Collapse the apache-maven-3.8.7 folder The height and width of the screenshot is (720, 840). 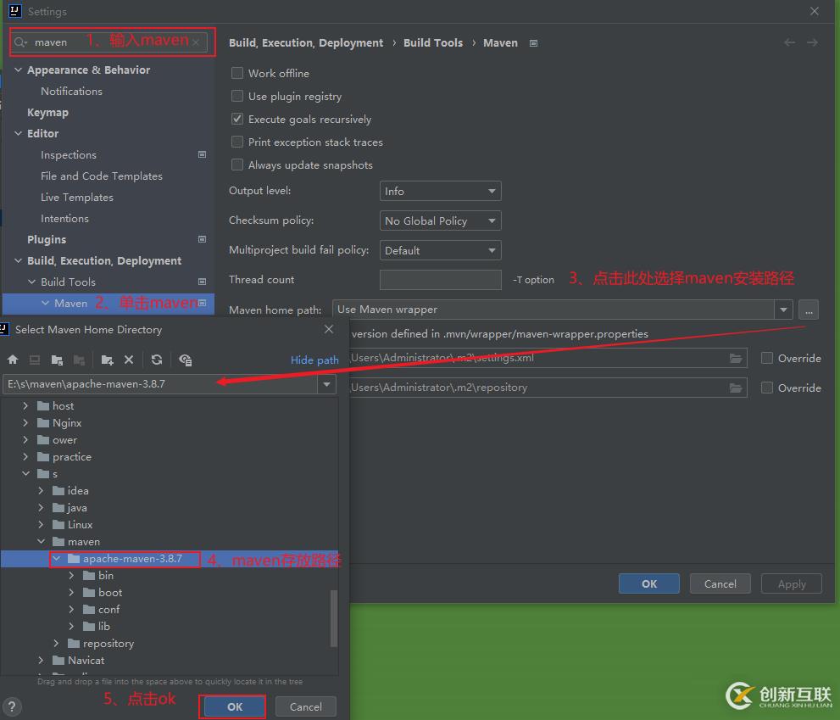point(56,559)
